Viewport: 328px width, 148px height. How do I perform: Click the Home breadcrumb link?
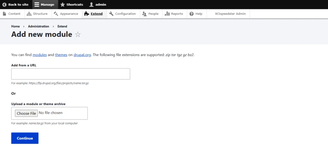15,26
